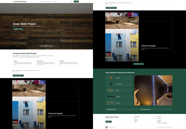Click the footer Green Work Project title
The height and width of the screenshot is (129, 186).
[112, 117]
